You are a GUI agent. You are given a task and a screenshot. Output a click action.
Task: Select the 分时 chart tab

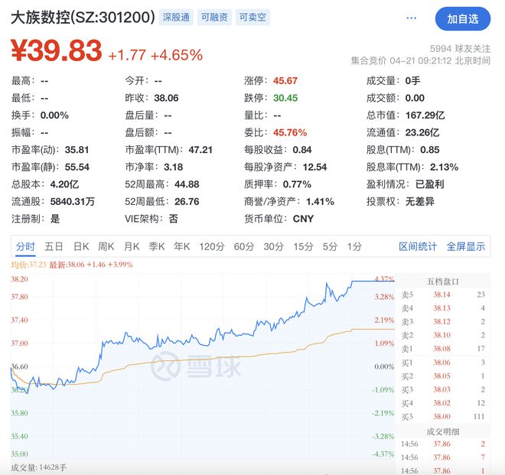25,246
